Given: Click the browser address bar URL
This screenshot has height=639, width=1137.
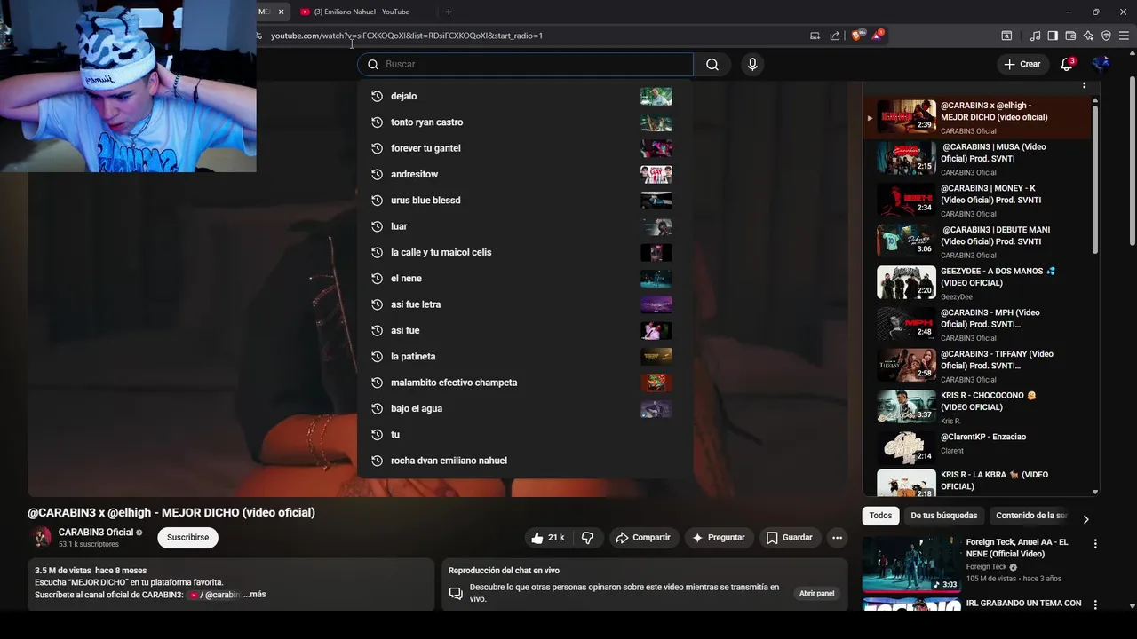Looking at the screenshot, I should (406, 35).
